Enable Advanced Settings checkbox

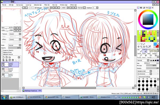tap(138, 77)
